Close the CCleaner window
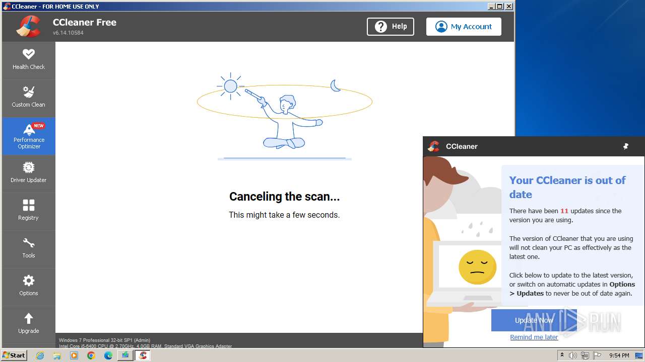The width and height of the screenshot is (645, 362). click(508, 6)
